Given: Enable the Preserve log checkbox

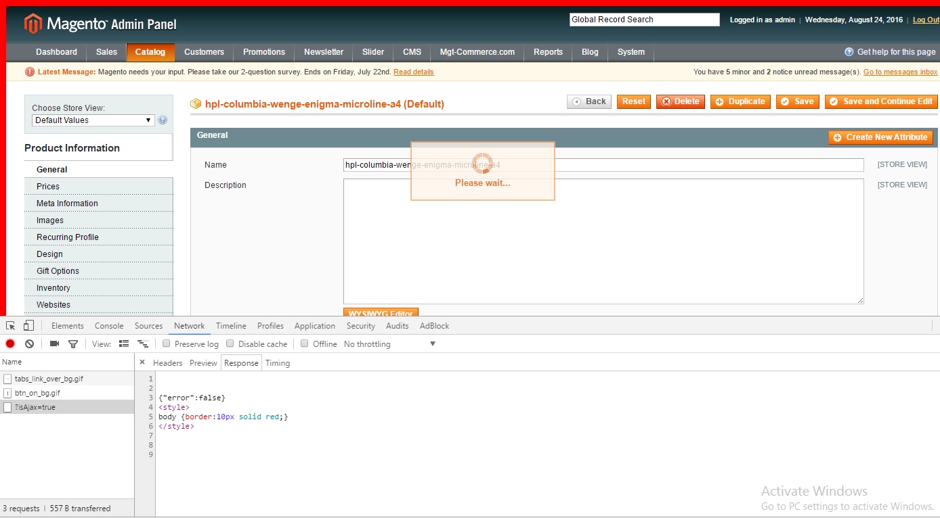Looking at the screenshot, I should click(x=166, y=344).
